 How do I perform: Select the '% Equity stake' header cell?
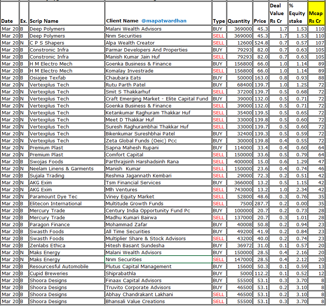point(298,13)
